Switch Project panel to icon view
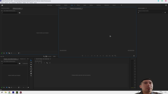Image resolution: width=168 pixels, height=94 pixels. coord(7,87)
